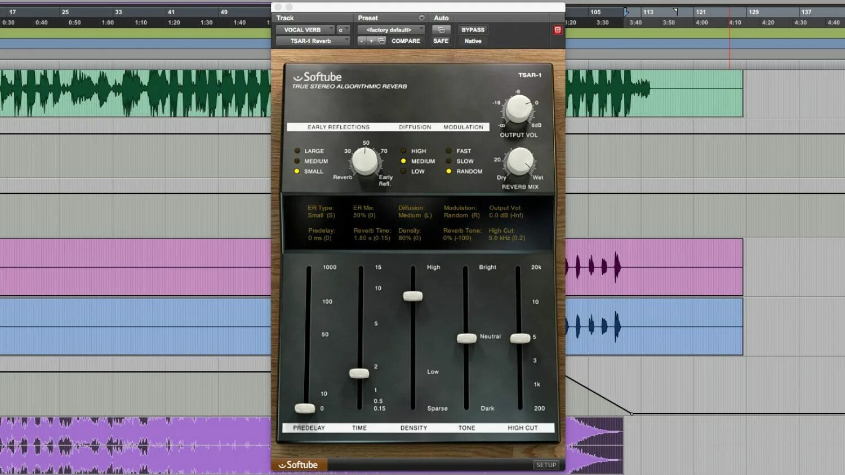
Task: Click the Native format label
Action: (473, 41)
